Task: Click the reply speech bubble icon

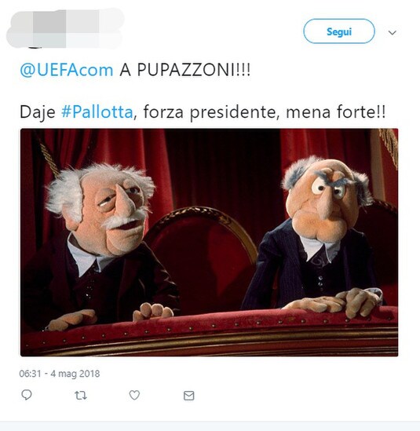Action: (x=27, y=395)
